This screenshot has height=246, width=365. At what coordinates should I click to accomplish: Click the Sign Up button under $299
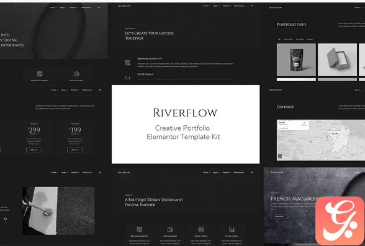coord(34,150)
